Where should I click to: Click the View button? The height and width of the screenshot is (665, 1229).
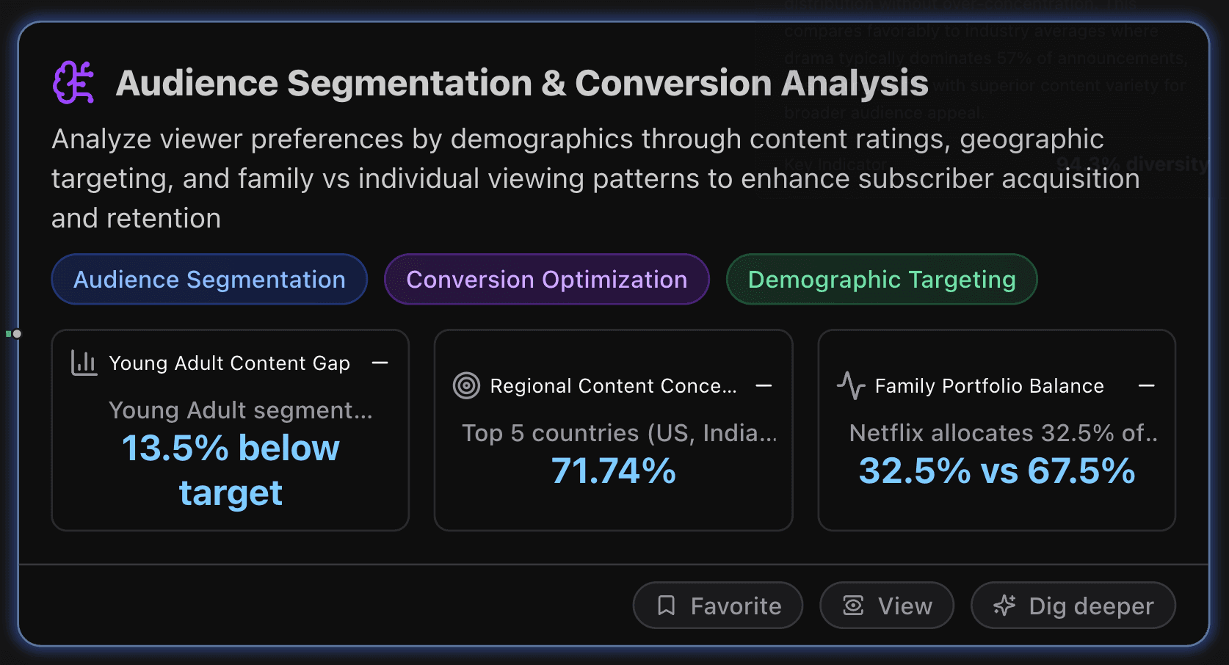coord(886,605)
